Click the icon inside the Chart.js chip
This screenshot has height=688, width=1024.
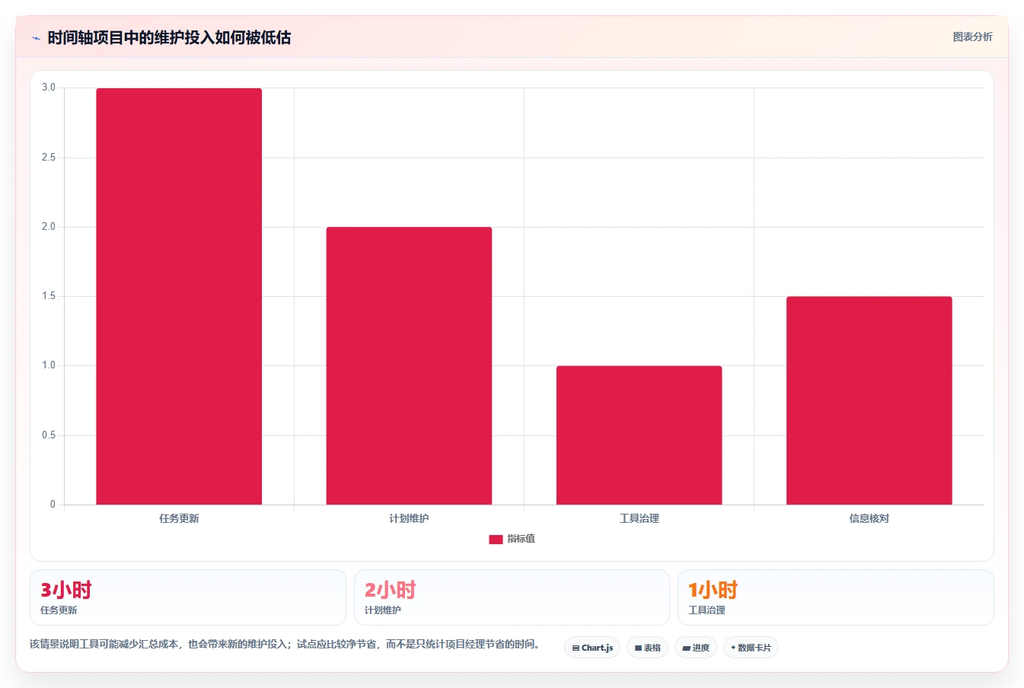coord(576,648)
